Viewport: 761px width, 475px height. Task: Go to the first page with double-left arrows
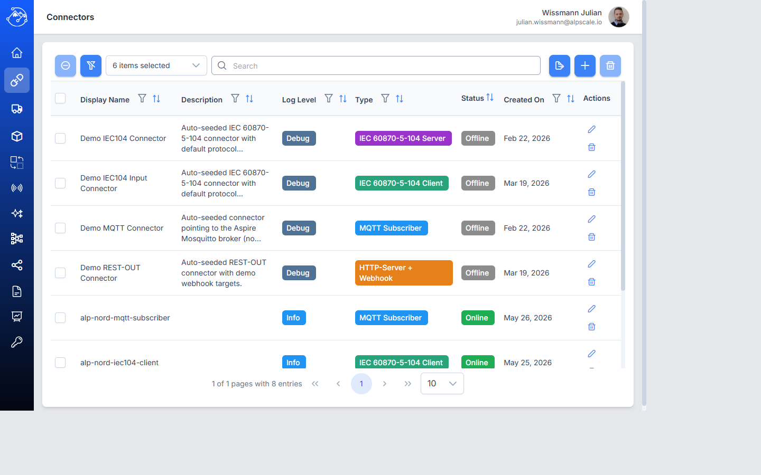click(x=315, y=384)
